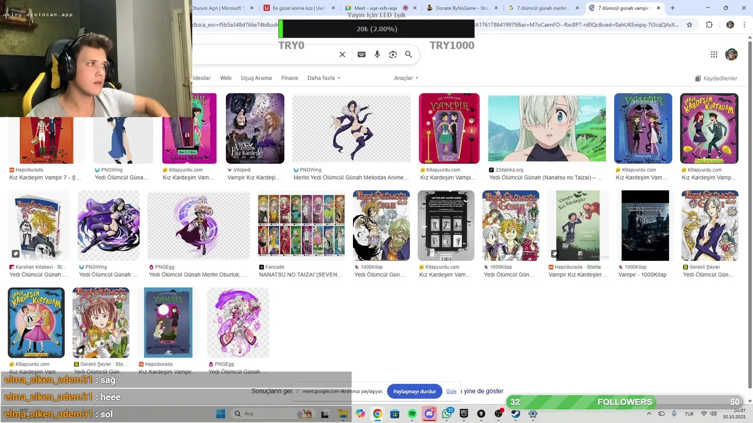
Task: Show hidden system tray icons
Action: (649, 414)
